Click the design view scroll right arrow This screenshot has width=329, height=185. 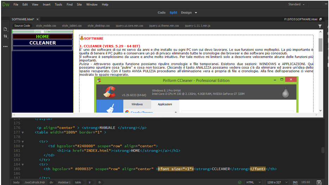tap(316, 115)
